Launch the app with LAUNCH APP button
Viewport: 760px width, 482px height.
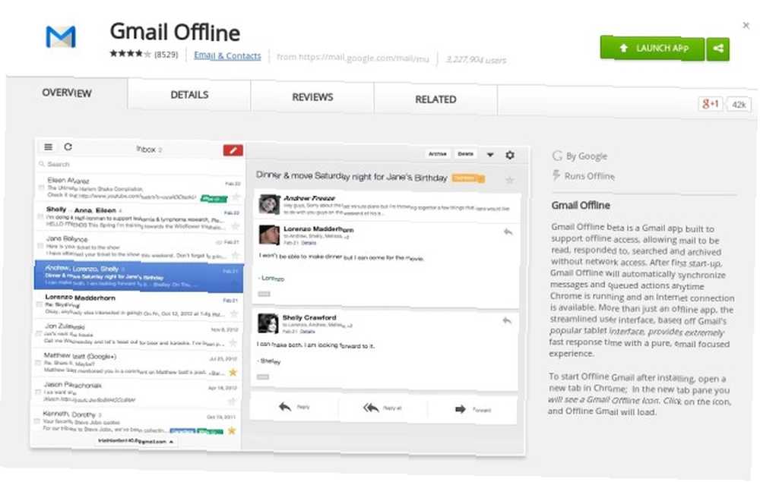pyautogui.click(x=652, y=49)
